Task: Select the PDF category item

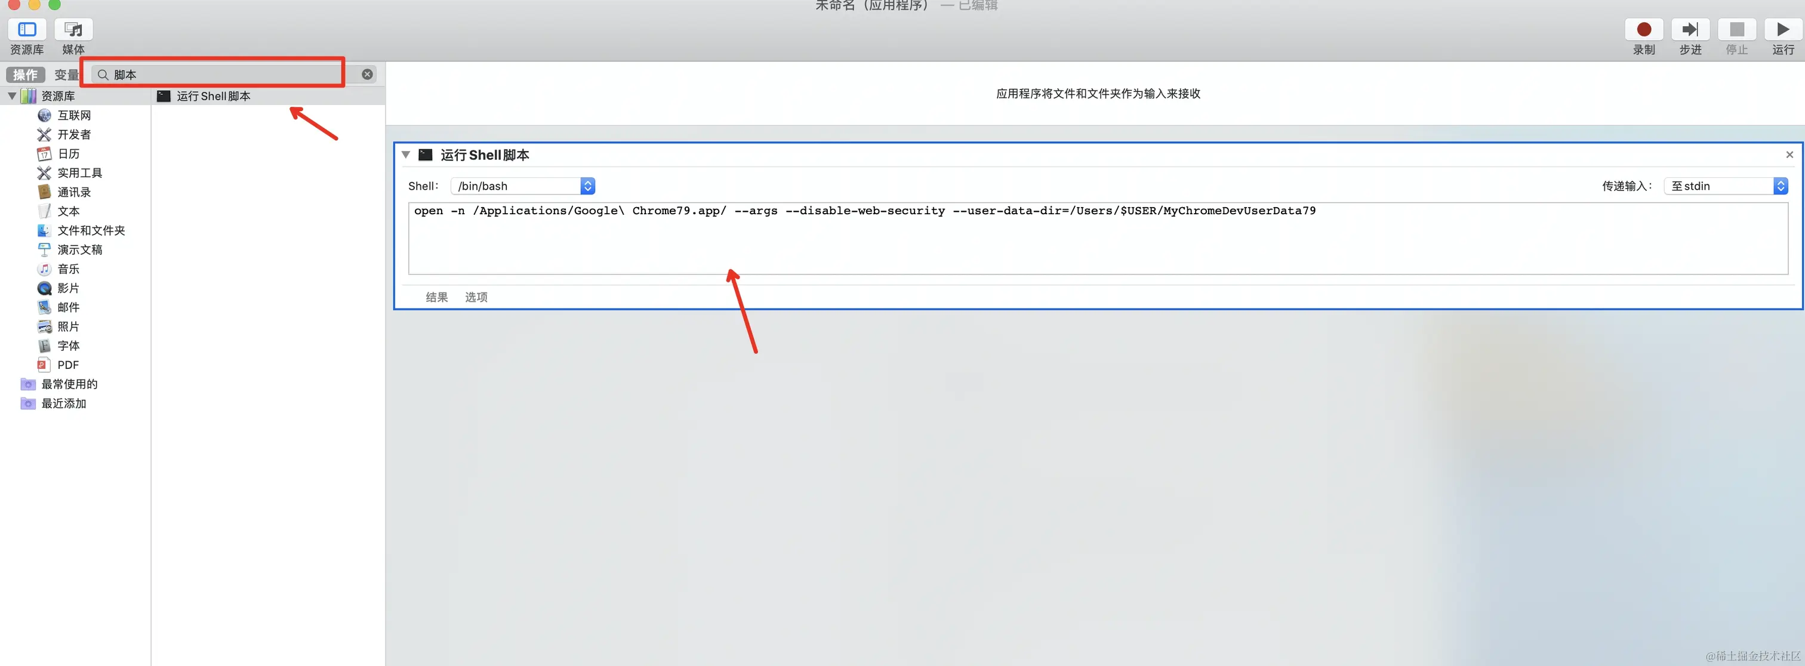Action: (x=67, y=365)
